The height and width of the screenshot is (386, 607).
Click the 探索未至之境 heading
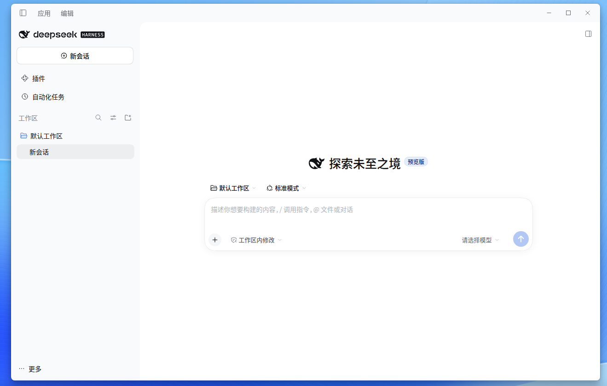(365, 164)
